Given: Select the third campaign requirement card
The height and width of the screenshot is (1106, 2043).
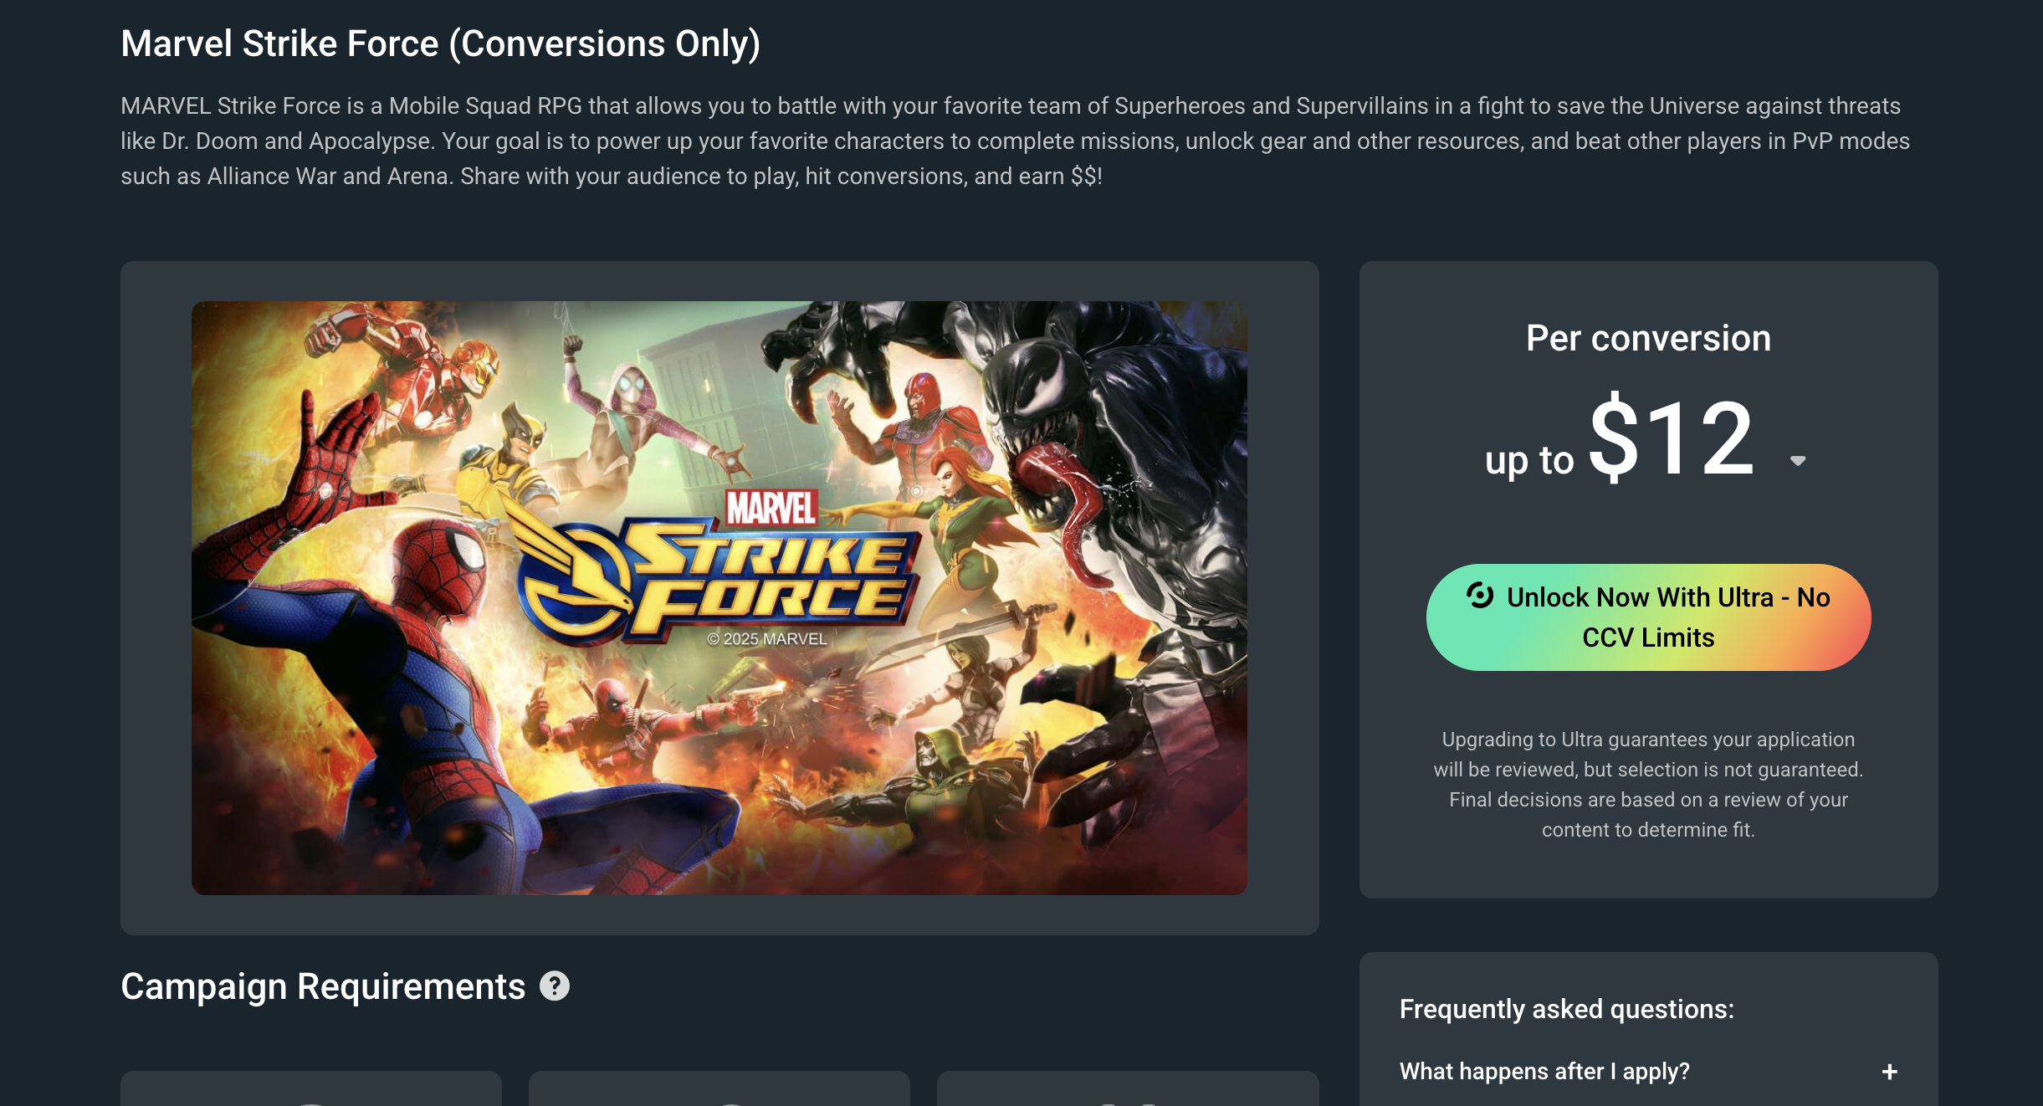Looking at the screenshot, I should click(1128, 1089).
